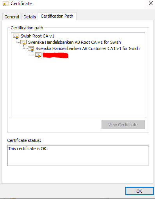Switch to the General tab

(x=12, y=17)
